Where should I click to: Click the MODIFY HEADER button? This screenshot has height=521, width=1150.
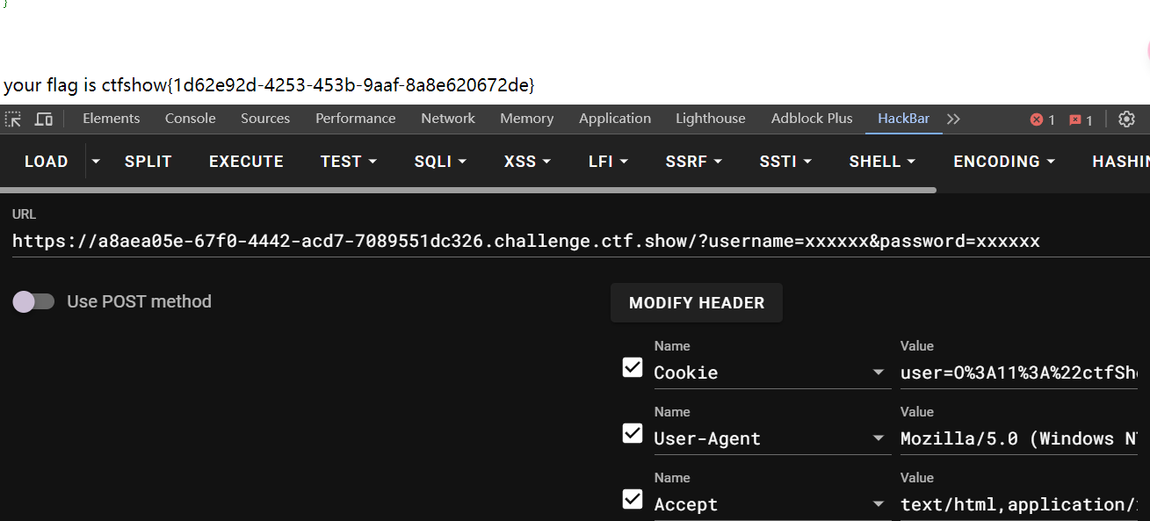(697, 303)
